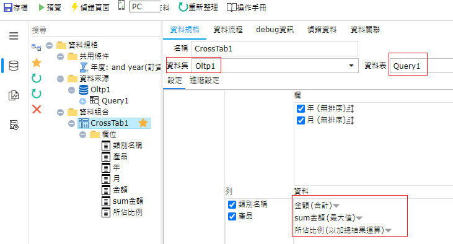Expand the Query1 tree node
The height and width of the screenshot is (244, 453).
tap(82, 102)
